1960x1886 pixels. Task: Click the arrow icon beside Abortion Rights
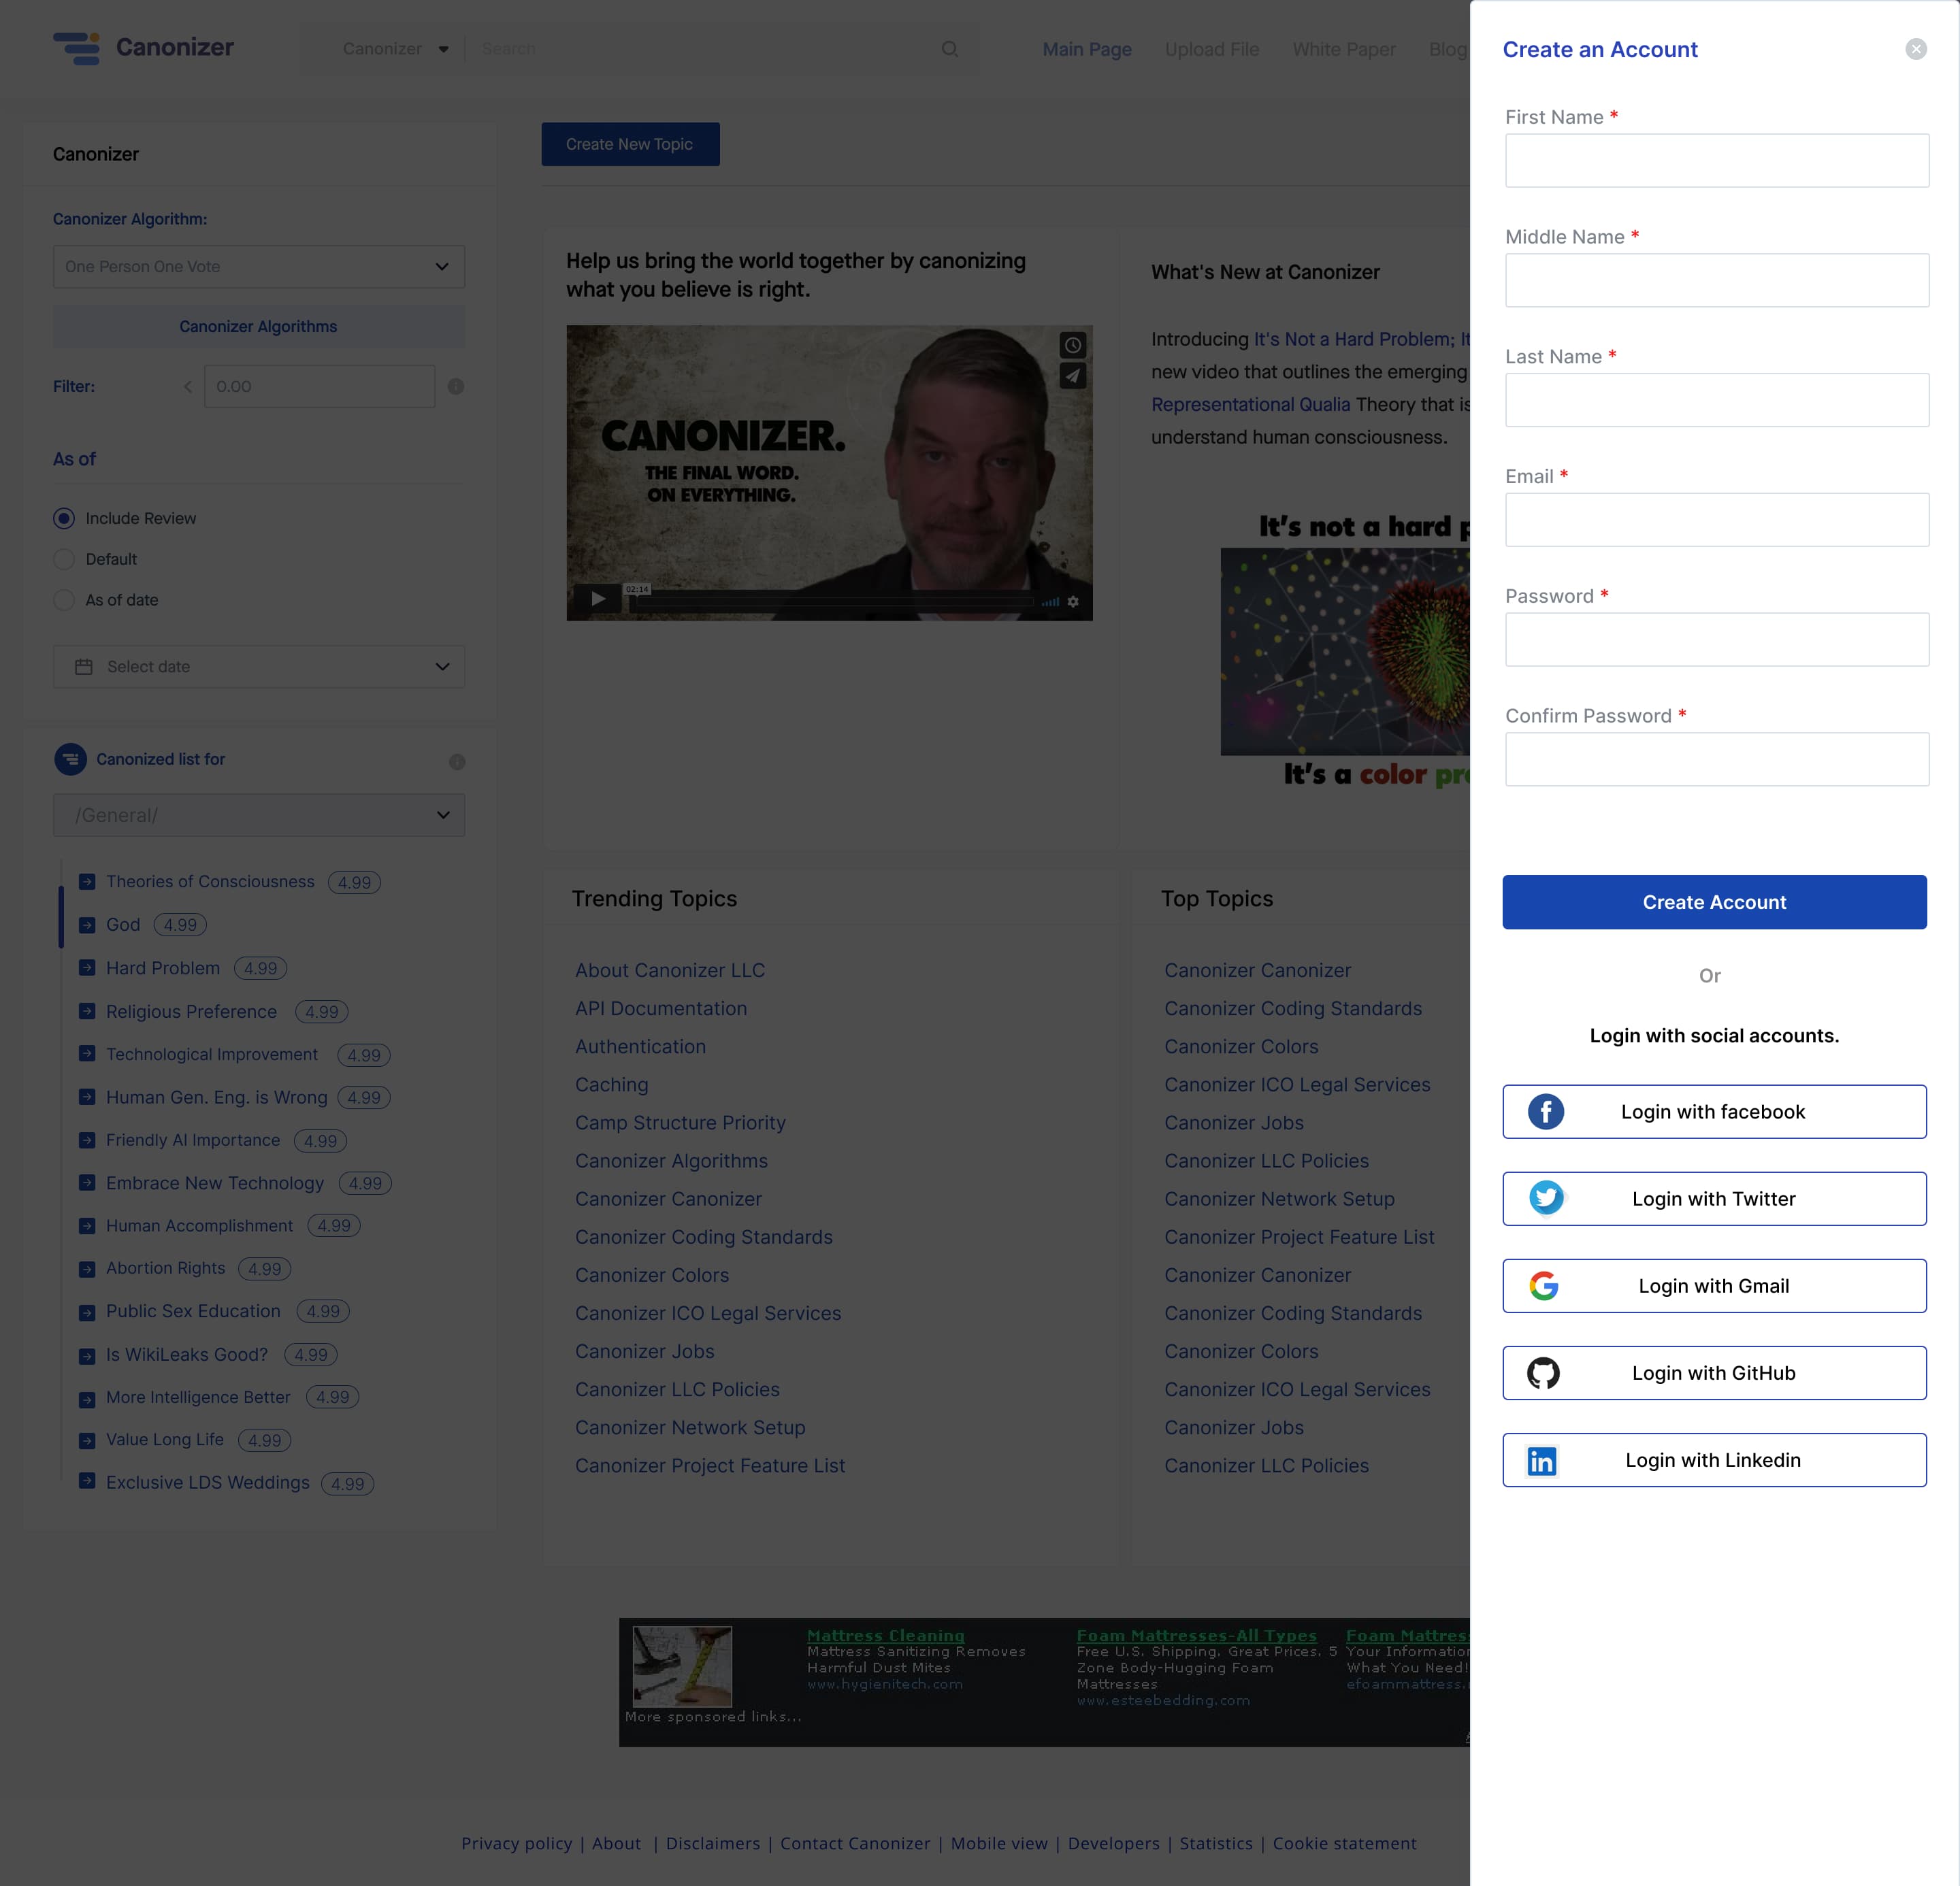coord(87,1268)
